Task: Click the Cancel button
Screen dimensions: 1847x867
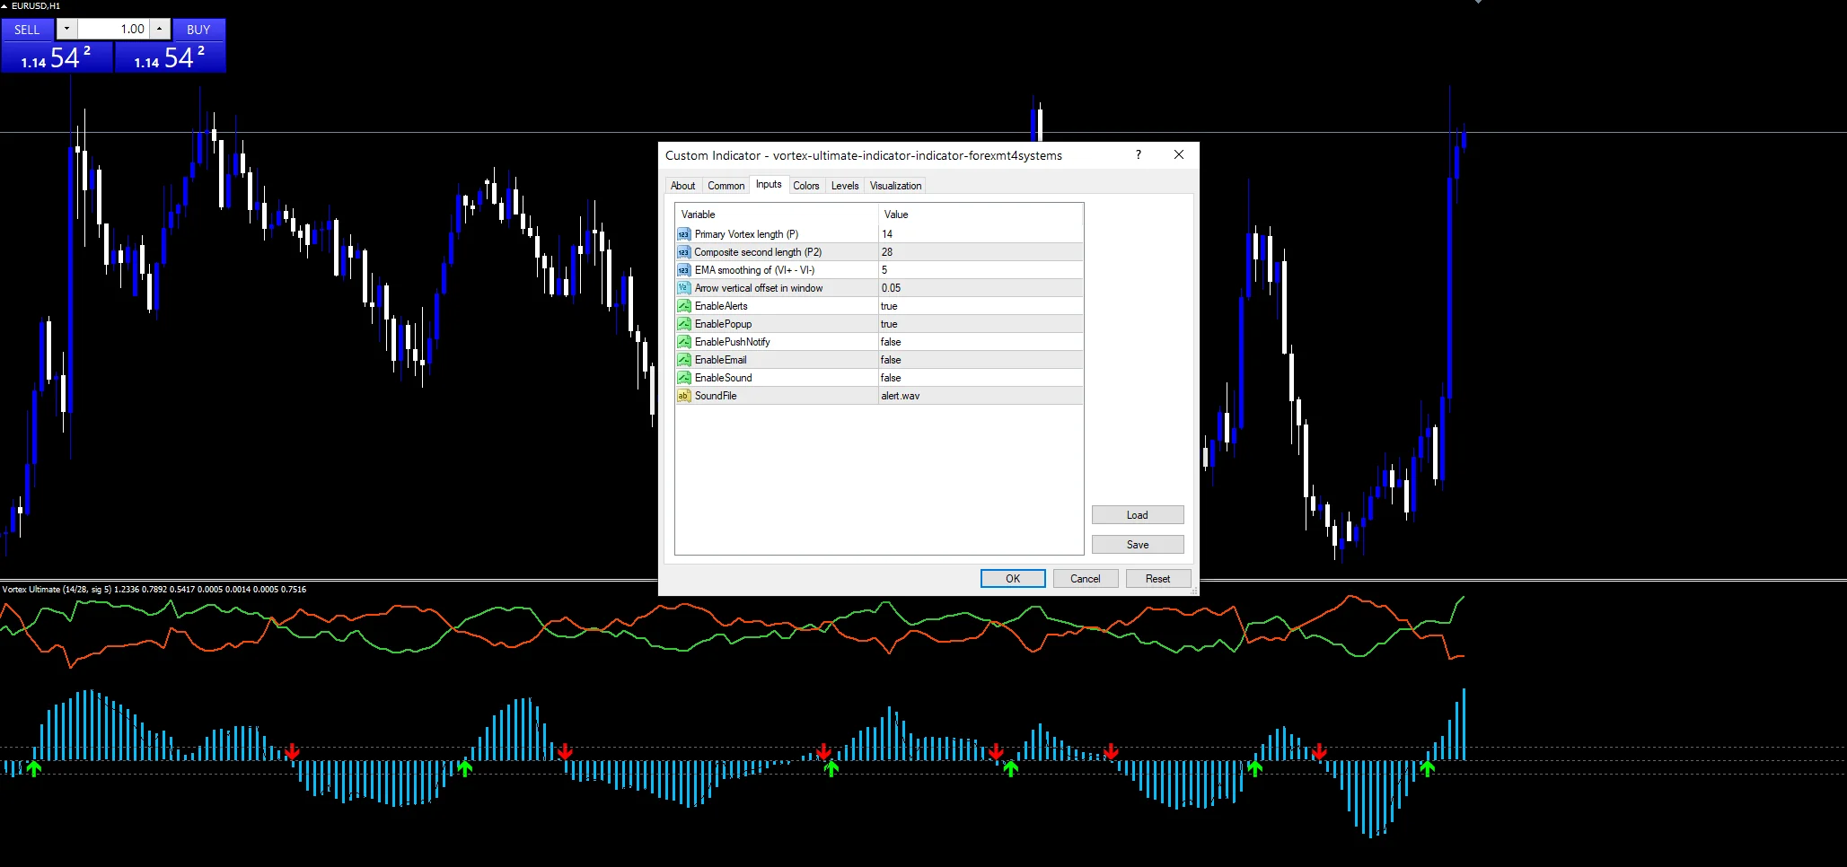Action: (1086, 579)
